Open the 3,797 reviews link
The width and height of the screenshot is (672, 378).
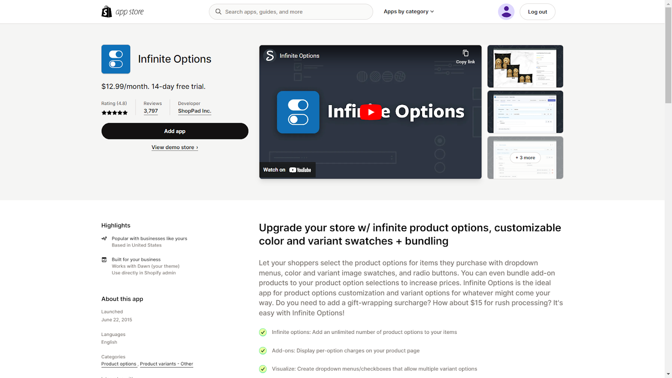(151, 111)
